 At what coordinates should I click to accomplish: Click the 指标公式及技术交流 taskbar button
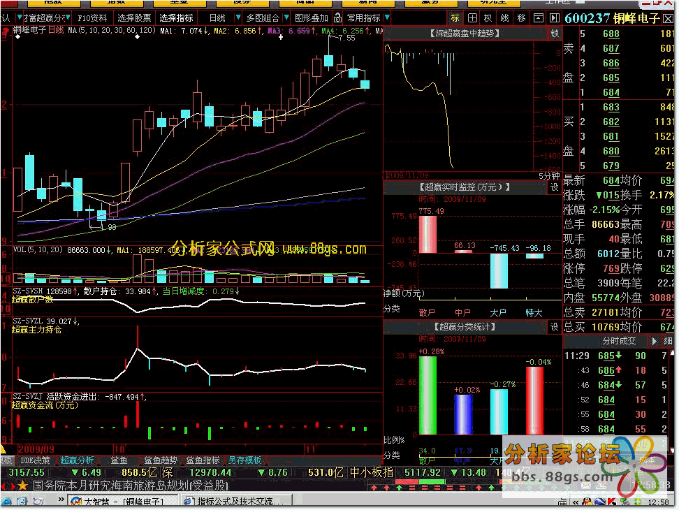coord(237,502)
